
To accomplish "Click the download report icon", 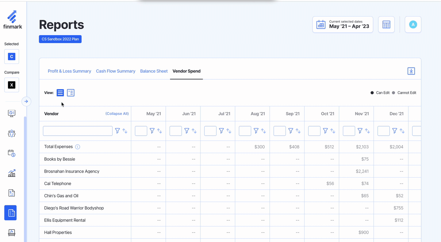I will click(411, 71).
